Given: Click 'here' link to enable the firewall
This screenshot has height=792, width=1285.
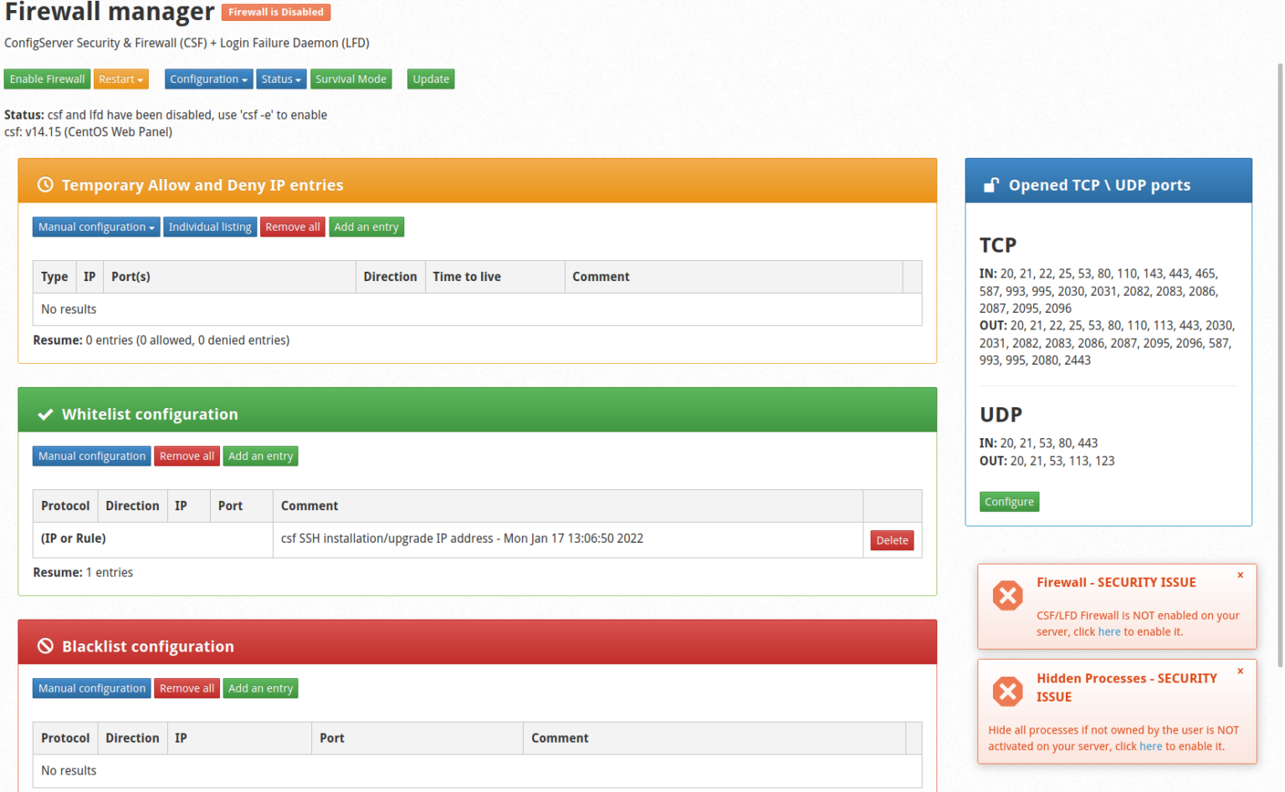Looking at the screenshot, I should [x=1108, y=632].
